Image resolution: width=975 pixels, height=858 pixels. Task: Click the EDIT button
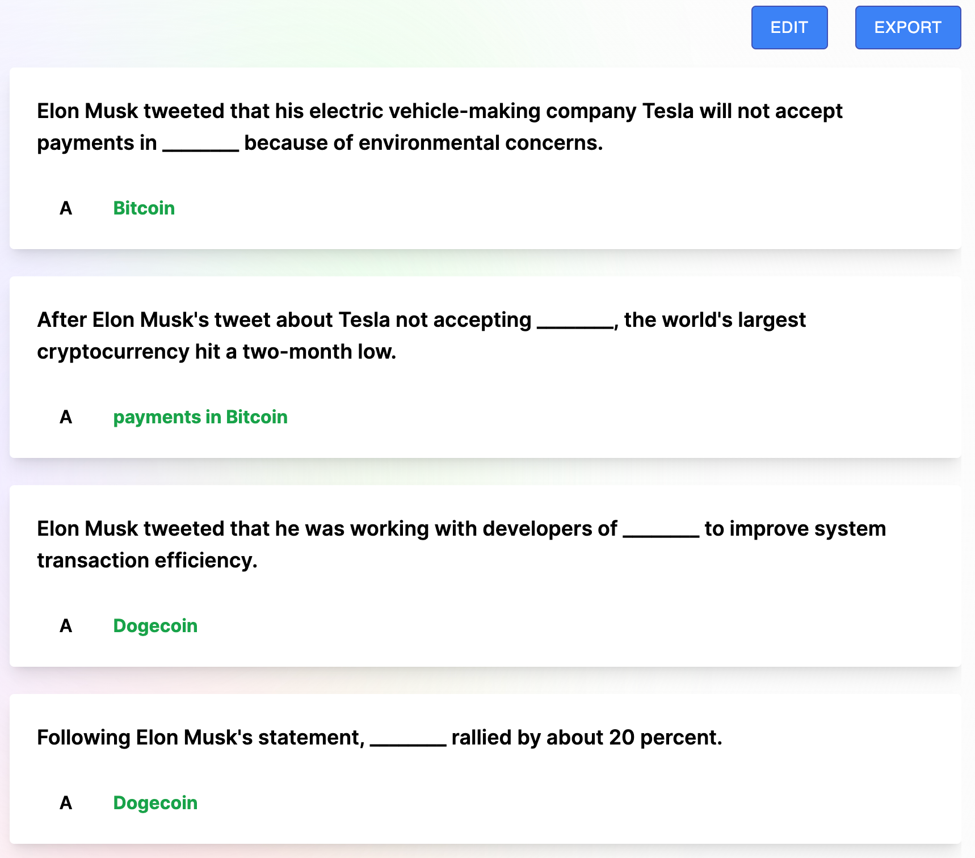789,27
